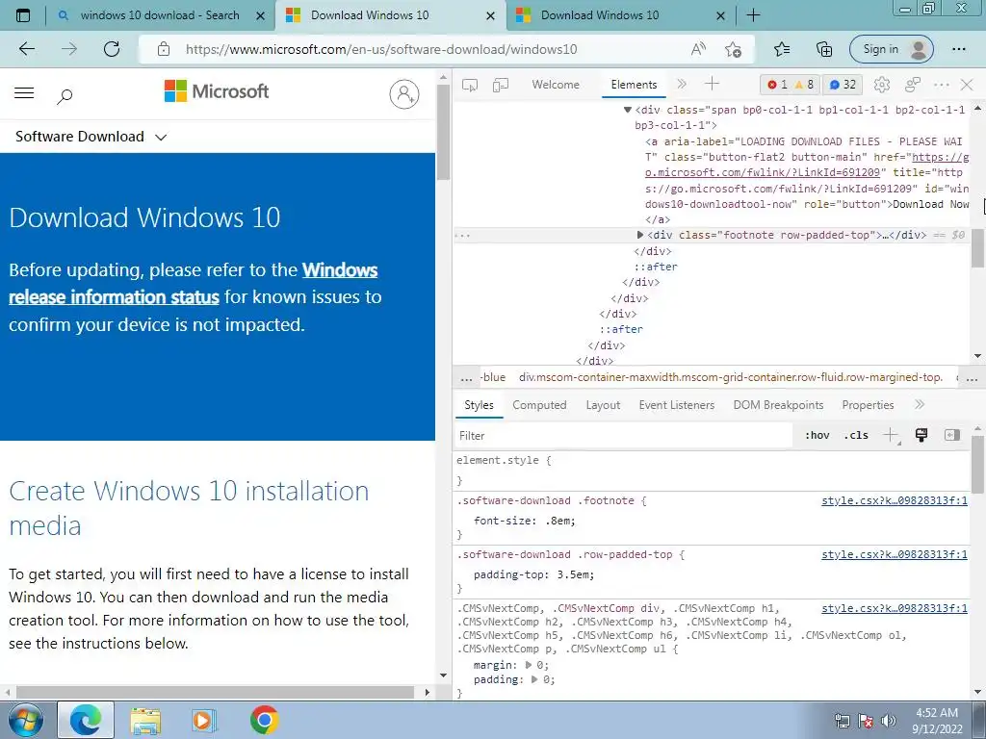Image resolution: width=986 pixels, height=739 pixels.
Task: Toggle the :hov element state panel
Action: tap(817, 435)
